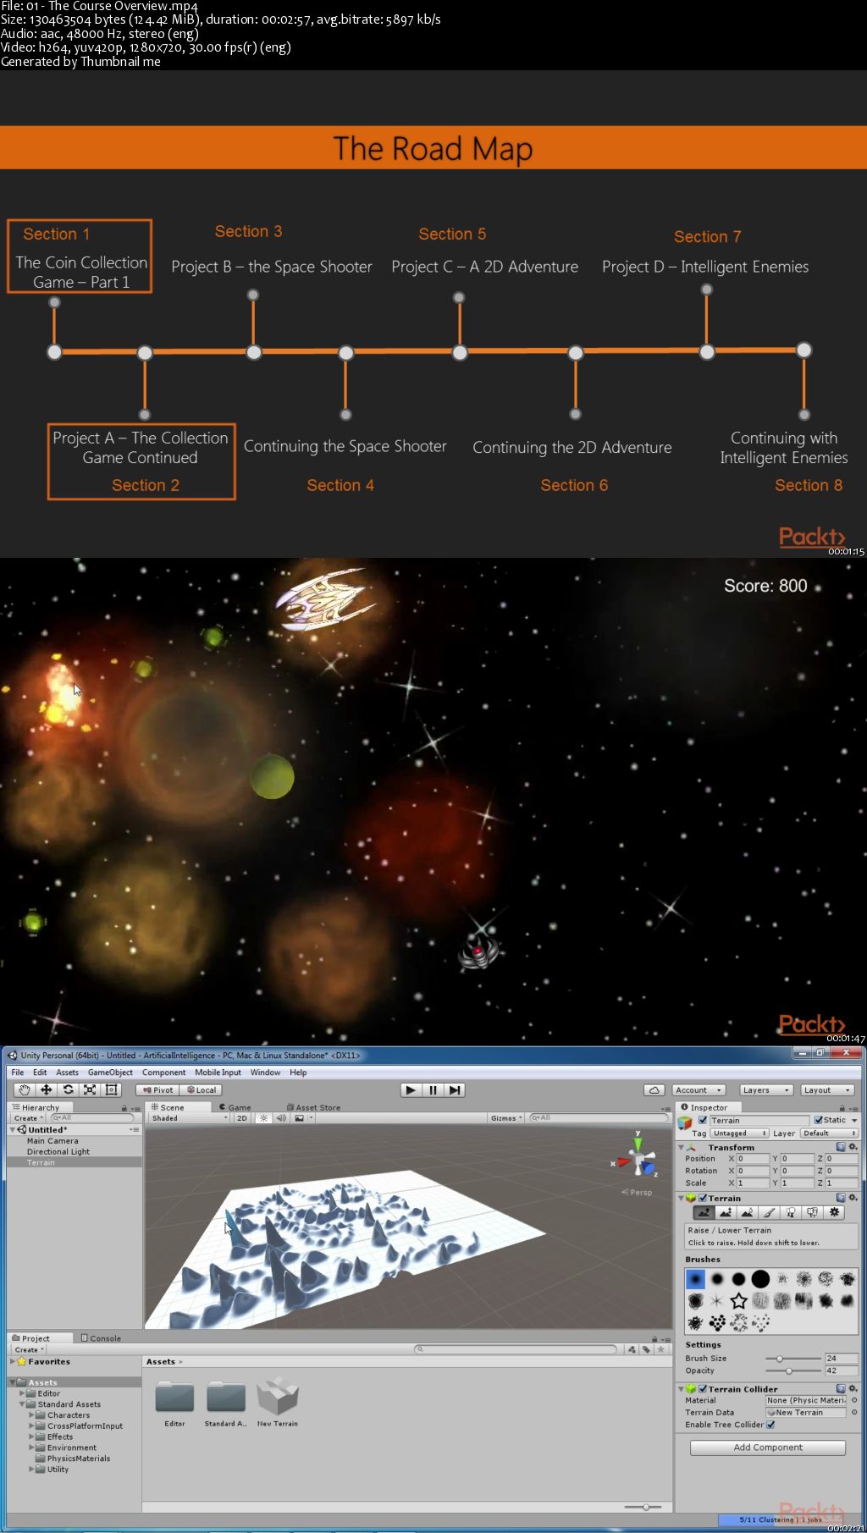This screenshot has height=1533, width=867.
Task: Open Terrain Settings gear tool
Action: tap(834, 1212)
